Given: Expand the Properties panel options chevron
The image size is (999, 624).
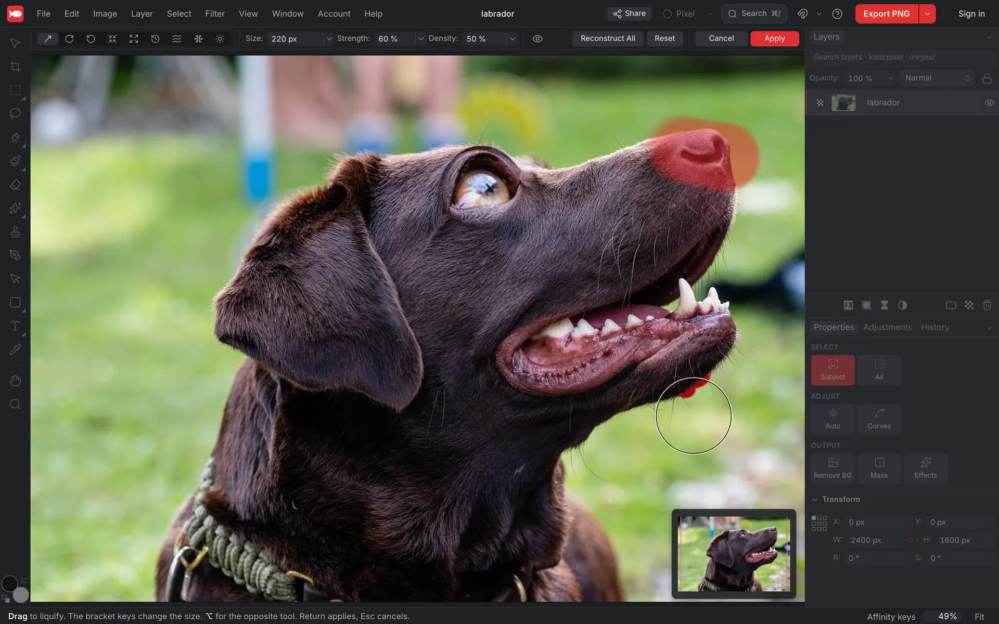Looking at the screenshot, I should coord(989,327).
